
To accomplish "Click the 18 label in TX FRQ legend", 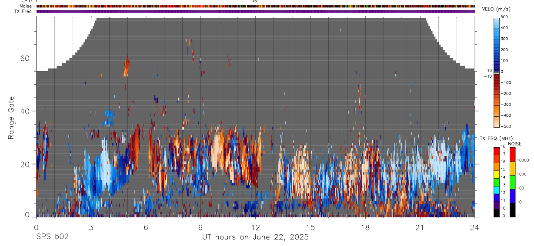I will (503, 146).
